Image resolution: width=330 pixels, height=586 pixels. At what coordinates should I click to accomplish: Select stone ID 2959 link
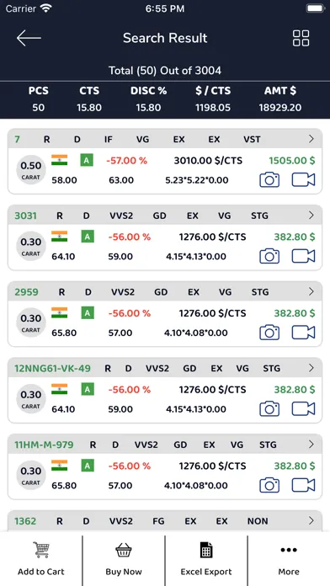click(26, 292)
